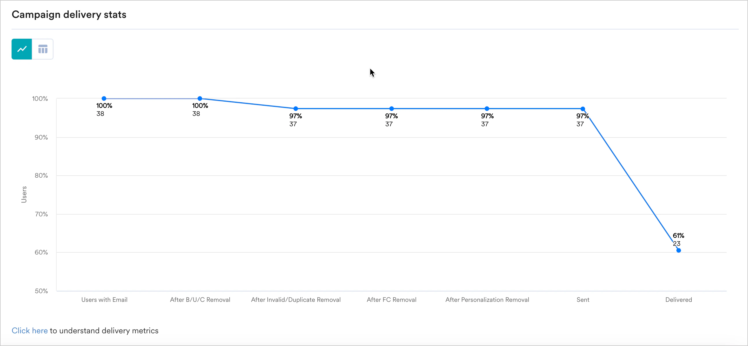The height and width of the screenshot is (346, 748).
Task: Open details for Delivered stage label
Action: 678,300
